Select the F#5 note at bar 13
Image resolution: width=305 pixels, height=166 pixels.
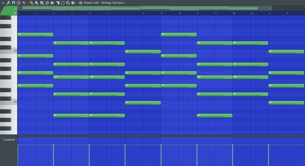click(x=250, y=77)
